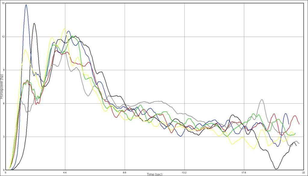Click the blue curve's tallest peak near 15 hp

click(26, 5)
